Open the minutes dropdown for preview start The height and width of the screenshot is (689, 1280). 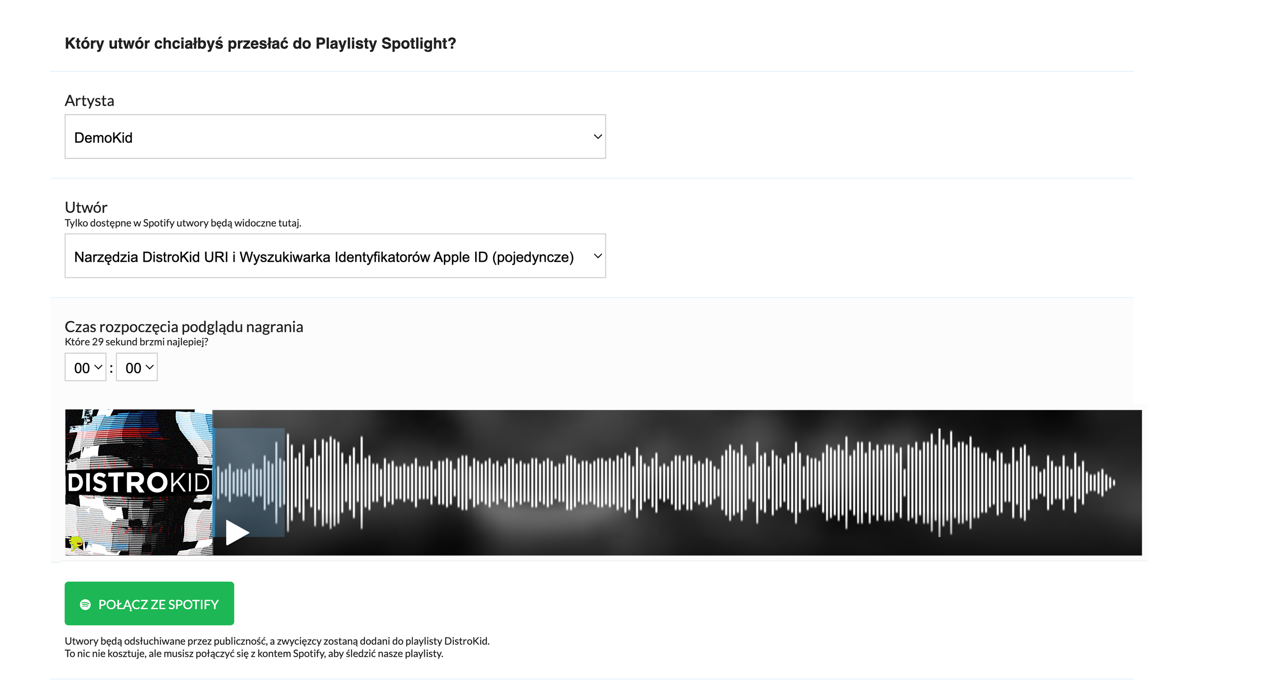85,367
